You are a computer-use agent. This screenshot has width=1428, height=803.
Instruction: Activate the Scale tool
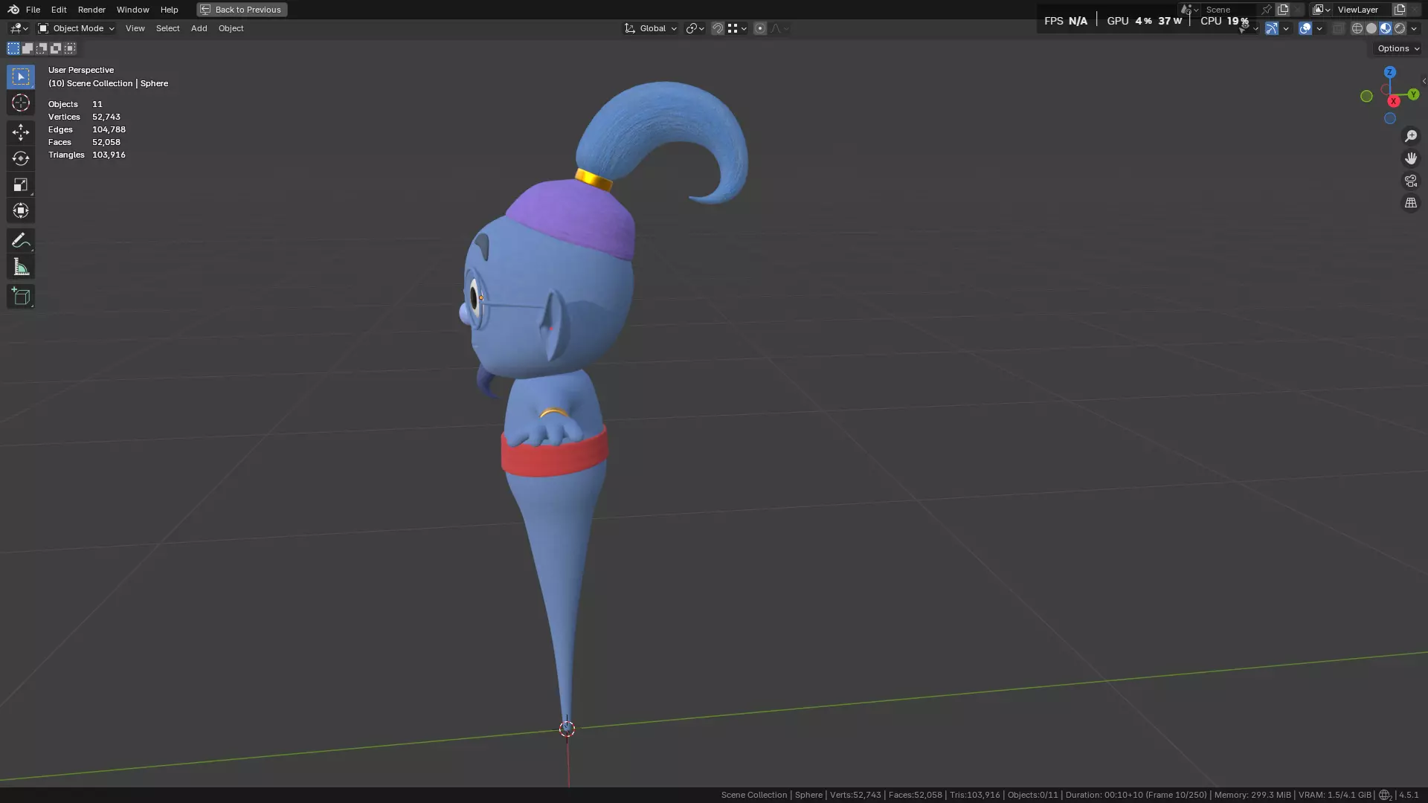[21, 184]
